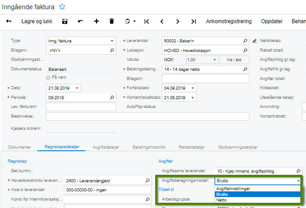Click Lagre og lukk button
The image size is (306, 208).
37,21
